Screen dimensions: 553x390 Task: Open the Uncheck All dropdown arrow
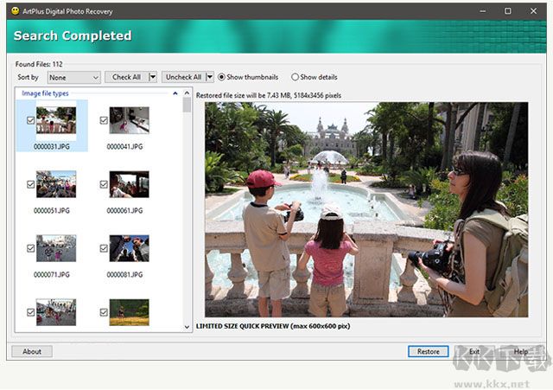[x=208, y=77]
